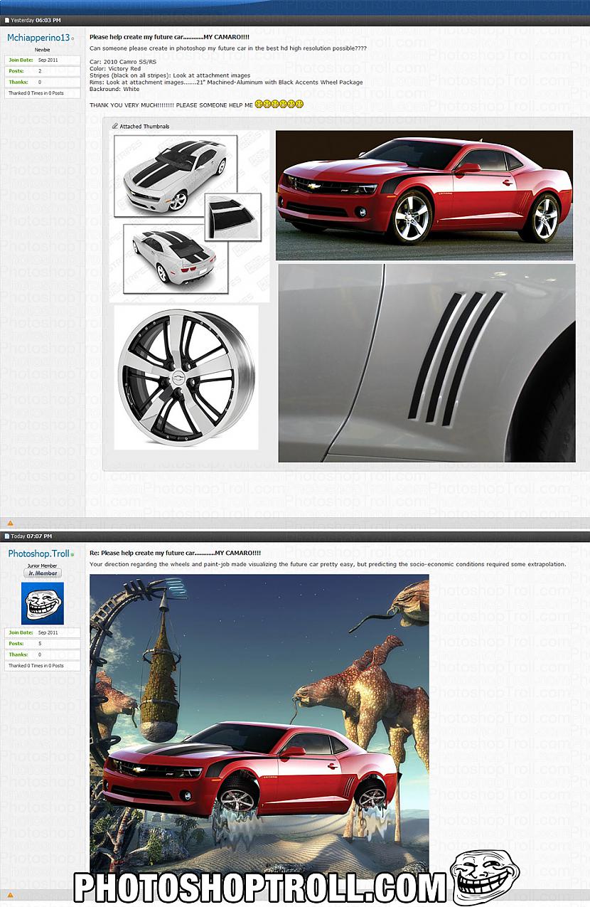Click the Join Date row under Photoshop.Troll
The width and height of the screenshot is (590, 907).
(43, 632)
